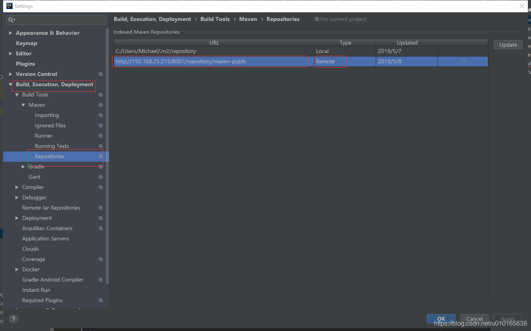Image resolution: width=531 pixels, height=331 pixels.
Task: Click the project-level icon beside Compiler
Action: 101,187
